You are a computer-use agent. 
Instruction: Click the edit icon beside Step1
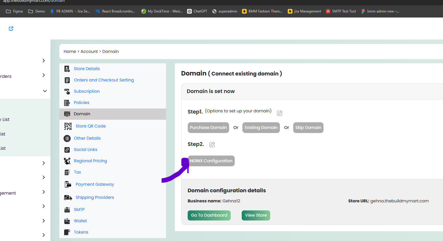(x=280, y=113)
